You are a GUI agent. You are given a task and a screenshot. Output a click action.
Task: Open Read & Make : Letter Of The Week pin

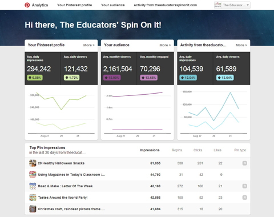pos(65,186)
